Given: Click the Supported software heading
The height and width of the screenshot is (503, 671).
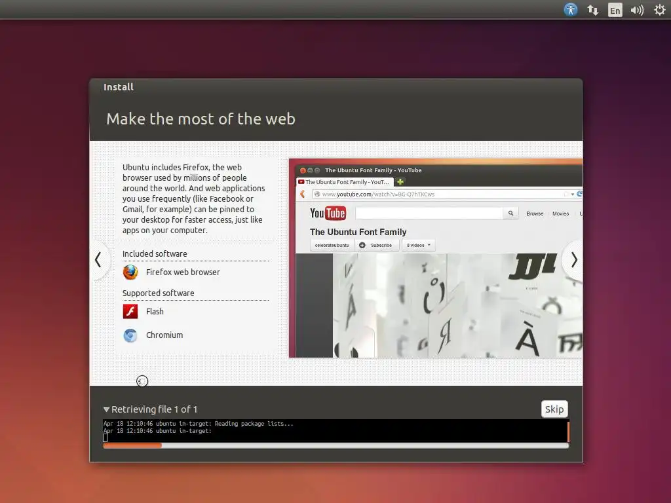Looking at the screenshot, I should 159,293.
